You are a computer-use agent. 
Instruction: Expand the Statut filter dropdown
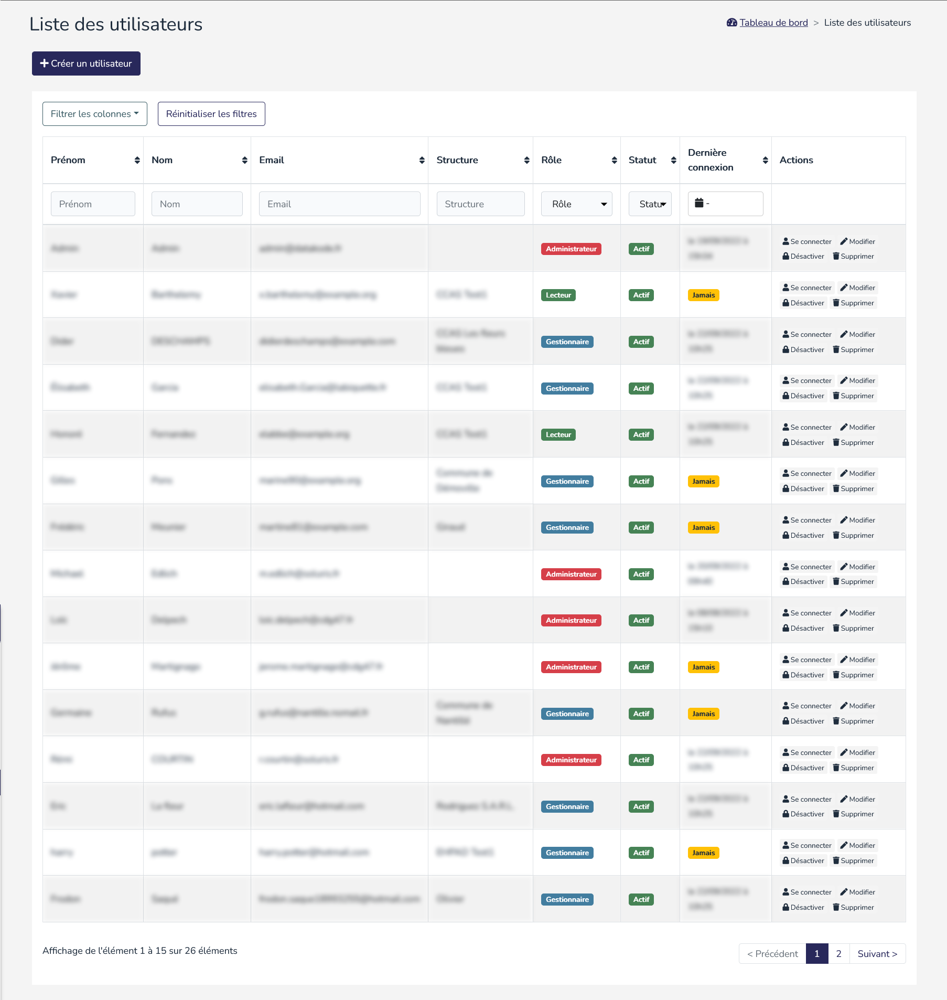click(650, 204)
